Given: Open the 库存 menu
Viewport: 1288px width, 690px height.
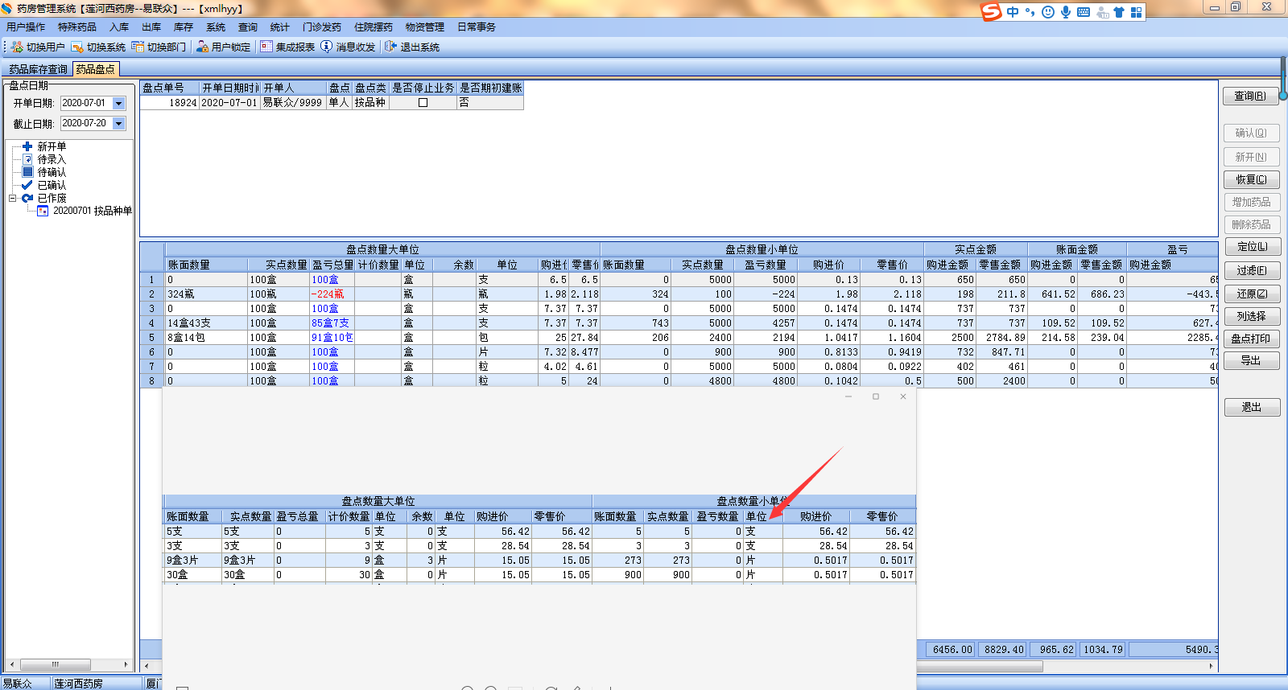Looking at the screenshot, I should tap(184, 27).
